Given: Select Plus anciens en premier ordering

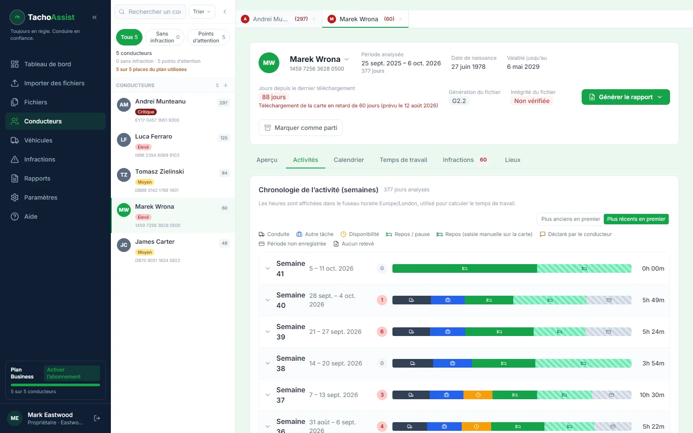Looking at the screenshot, I should click(570, 219).
